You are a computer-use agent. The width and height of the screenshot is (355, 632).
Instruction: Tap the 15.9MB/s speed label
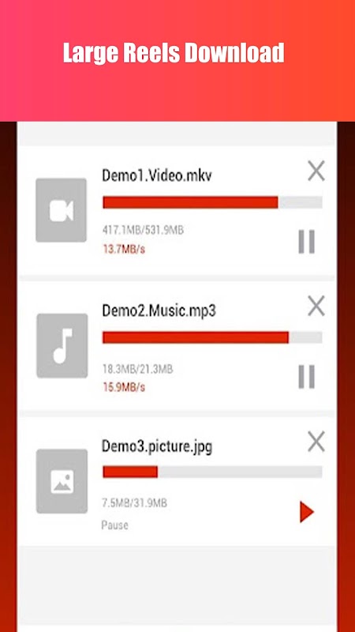pos(124,387)
